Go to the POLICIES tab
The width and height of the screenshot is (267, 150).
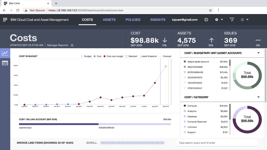click(x=133, y=20)
